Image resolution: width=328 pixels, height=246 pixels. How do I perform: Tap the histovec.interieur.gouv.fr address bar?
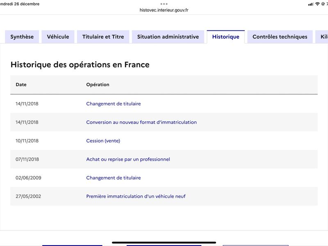tap(164, 10)
